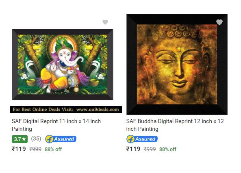Click Flipkart logo in left Assured badge
This screenshot has width=241, height=173.
coord(49,139)
